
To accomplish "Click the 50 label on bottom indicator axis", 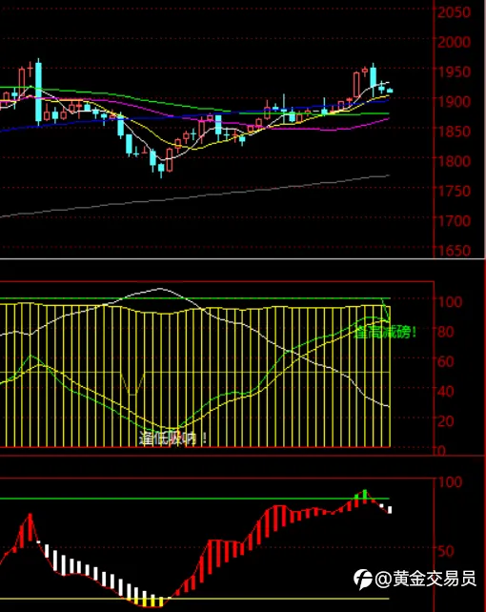I will [446, 551].
